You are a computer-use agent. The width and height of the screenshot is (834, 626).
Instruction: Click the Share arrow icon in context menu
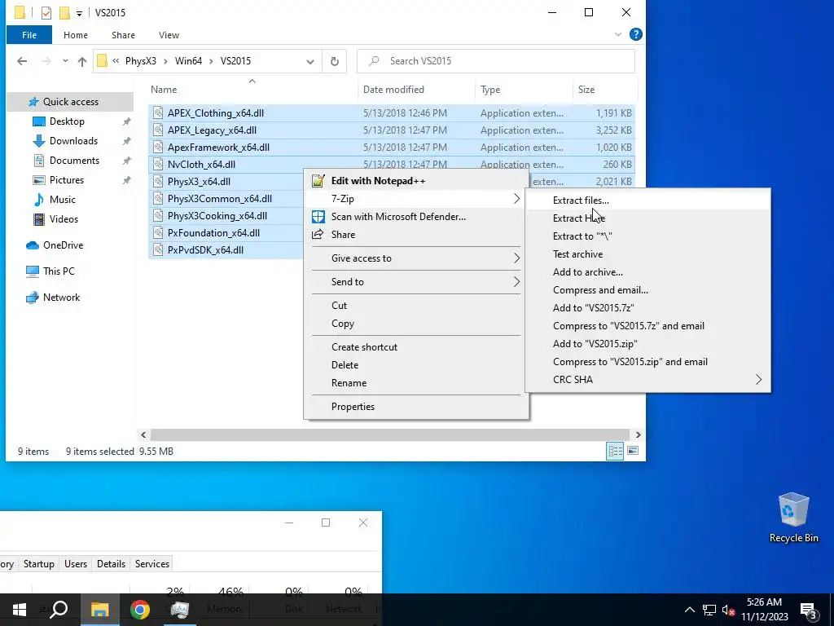pyautogui.click(x=318, y=235)
